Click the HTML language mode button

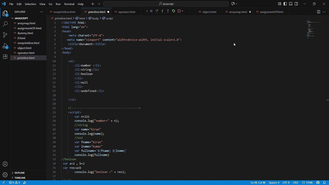pos(308,183)
